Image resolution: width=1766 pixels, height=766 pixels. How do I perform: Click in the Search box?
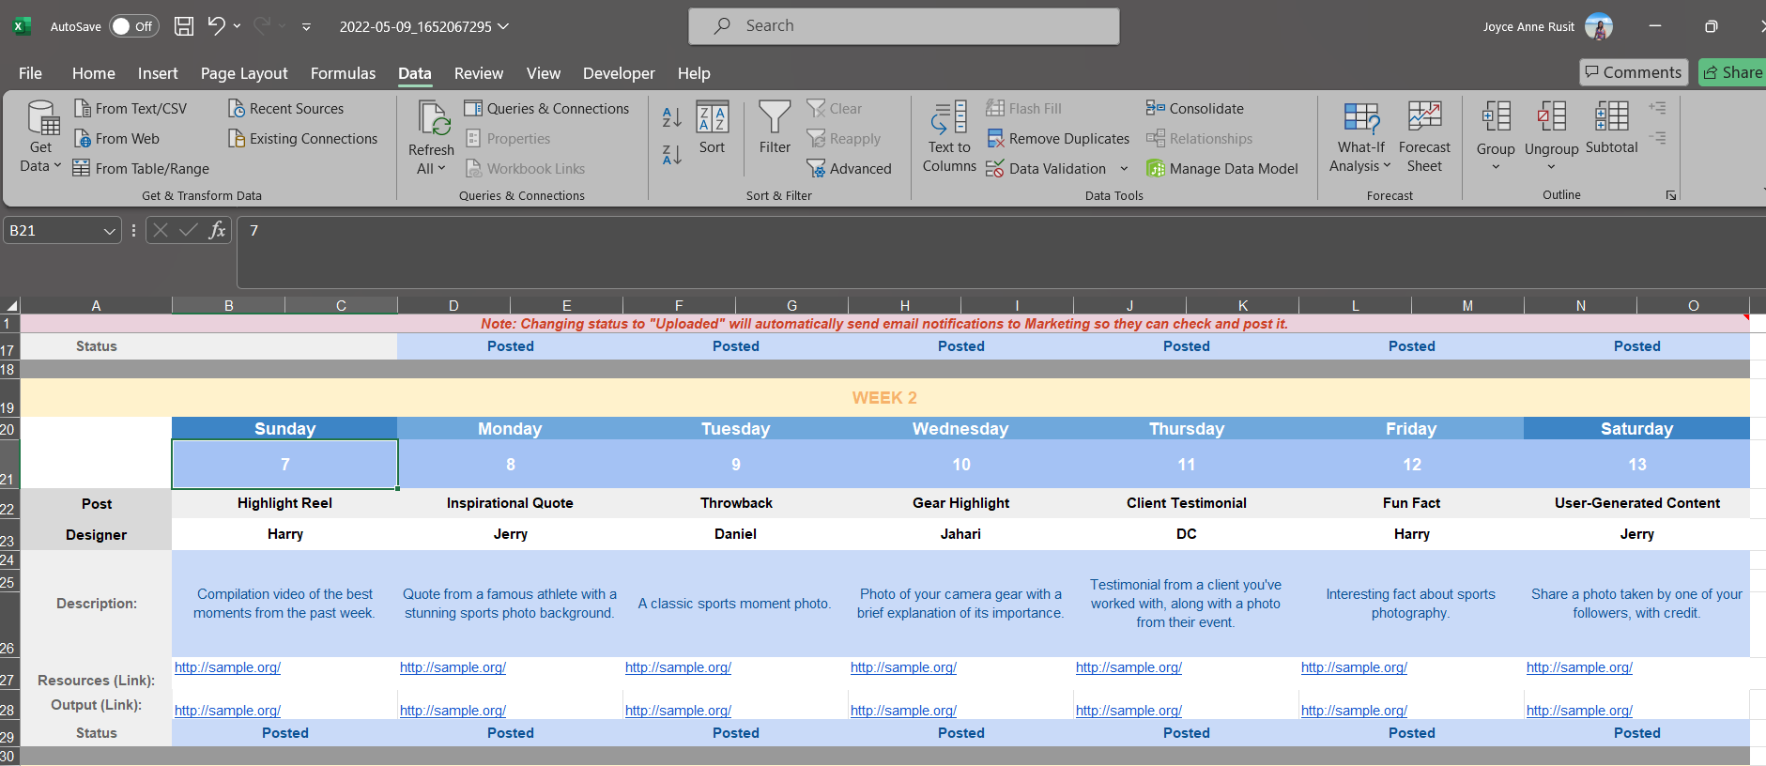pos(904,26)
